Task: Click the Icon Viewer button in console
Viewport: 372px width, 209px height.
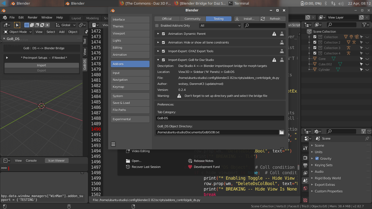Action: coord(57,161)
